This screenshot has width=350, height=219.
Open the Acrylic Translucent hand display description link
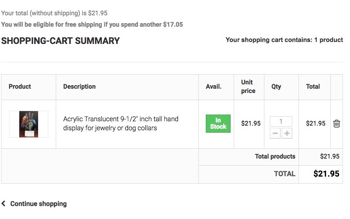click(121, 123)
